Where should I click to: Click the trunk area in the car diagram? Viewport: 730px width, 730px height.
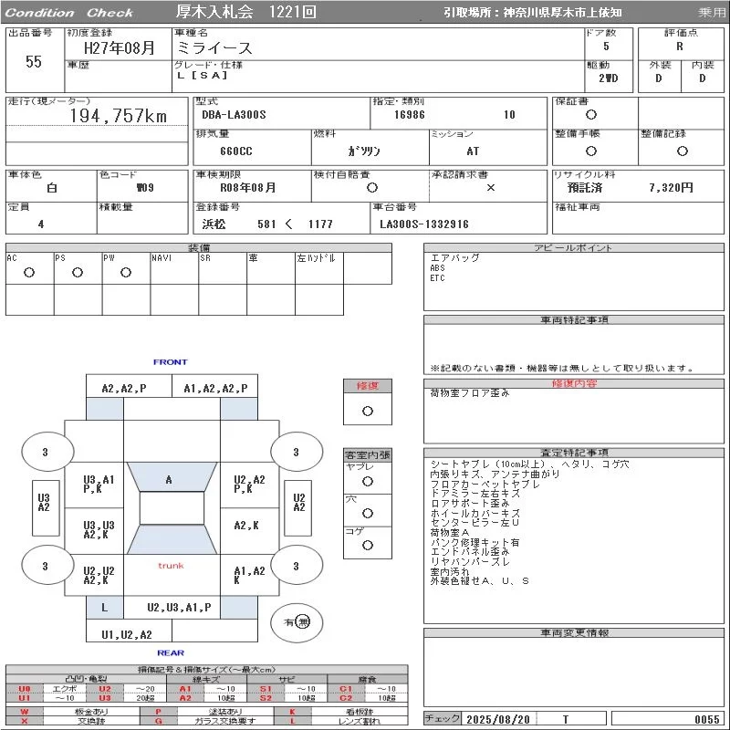point(171,566)
